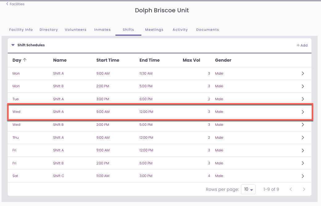Click 3:00 PM start time in Tue row

point(103,99)
